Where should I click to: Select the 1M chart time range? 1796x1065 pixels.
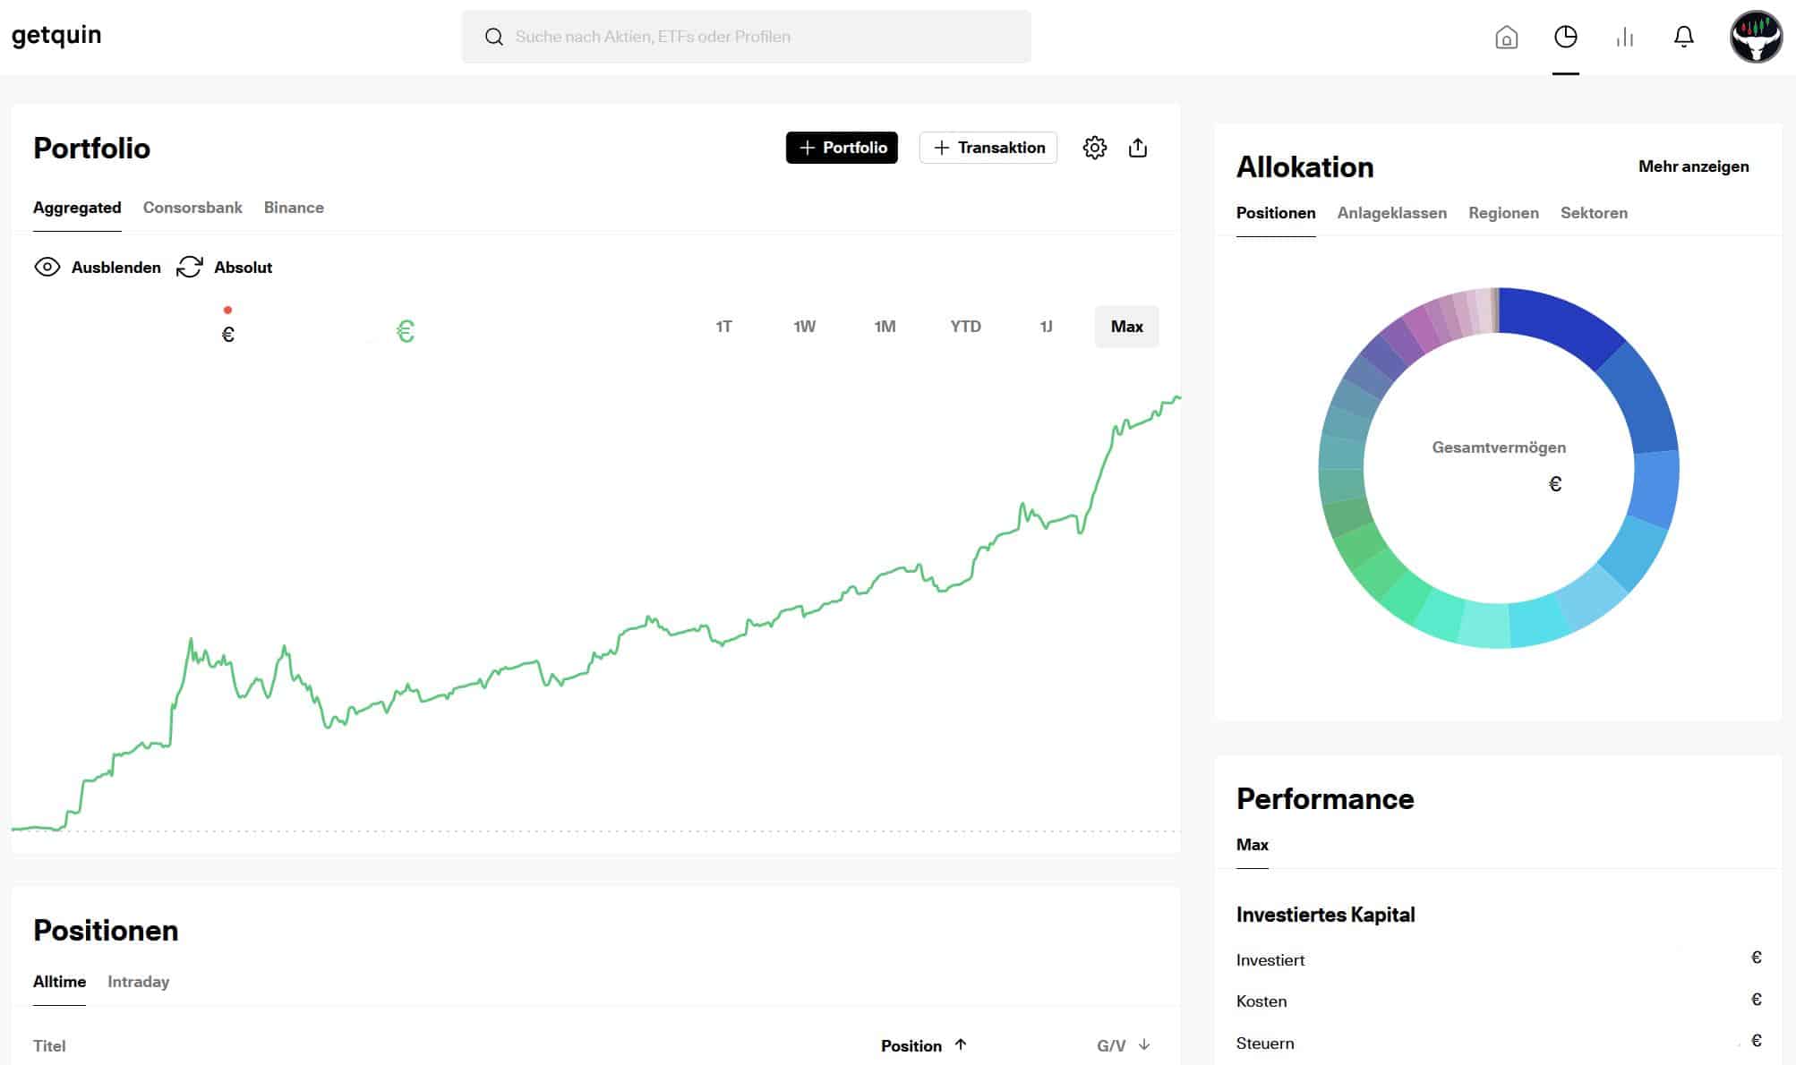coord(885,327)
